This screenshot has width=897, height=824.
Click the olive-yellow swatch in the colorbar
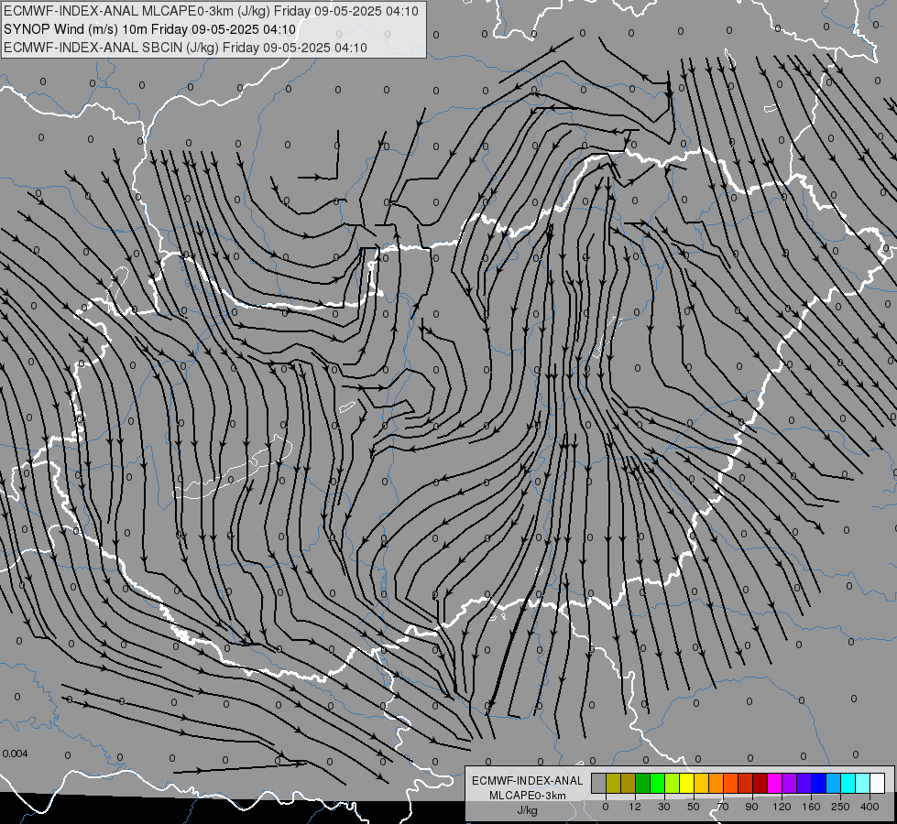point(614,783)
